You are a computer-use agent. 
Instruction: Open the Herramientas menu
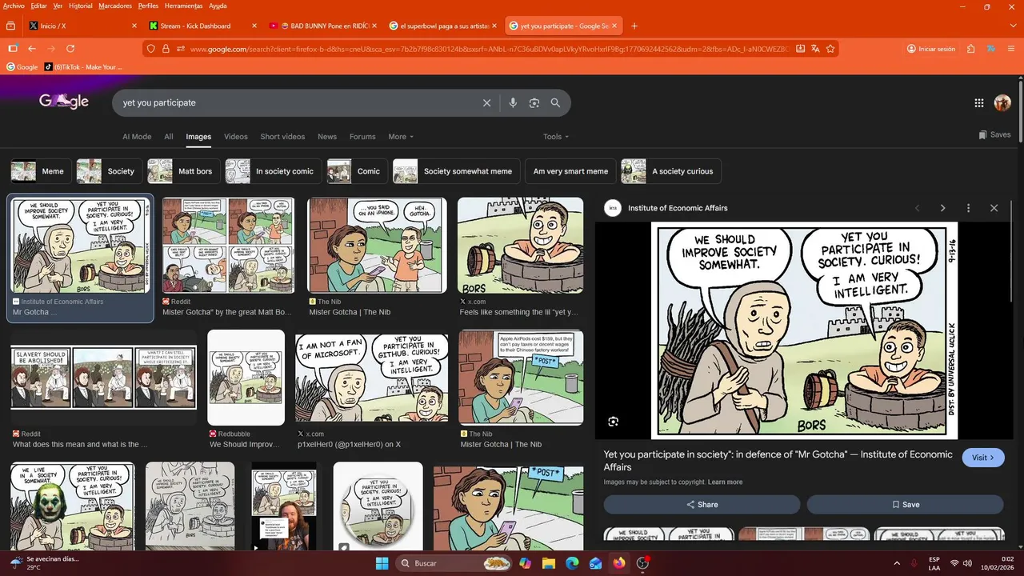[x=183, y=6]
